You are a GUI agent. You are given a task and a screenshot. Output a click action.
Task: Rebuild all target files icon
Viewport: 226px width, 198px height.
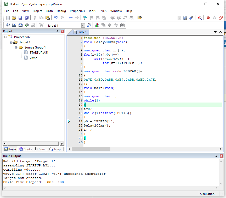20,25
